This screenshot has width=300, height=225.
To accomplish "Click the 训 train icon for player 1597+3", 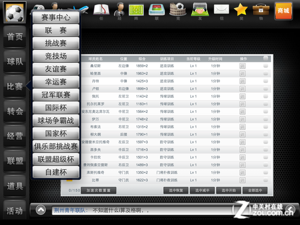I will coord(242,142).
